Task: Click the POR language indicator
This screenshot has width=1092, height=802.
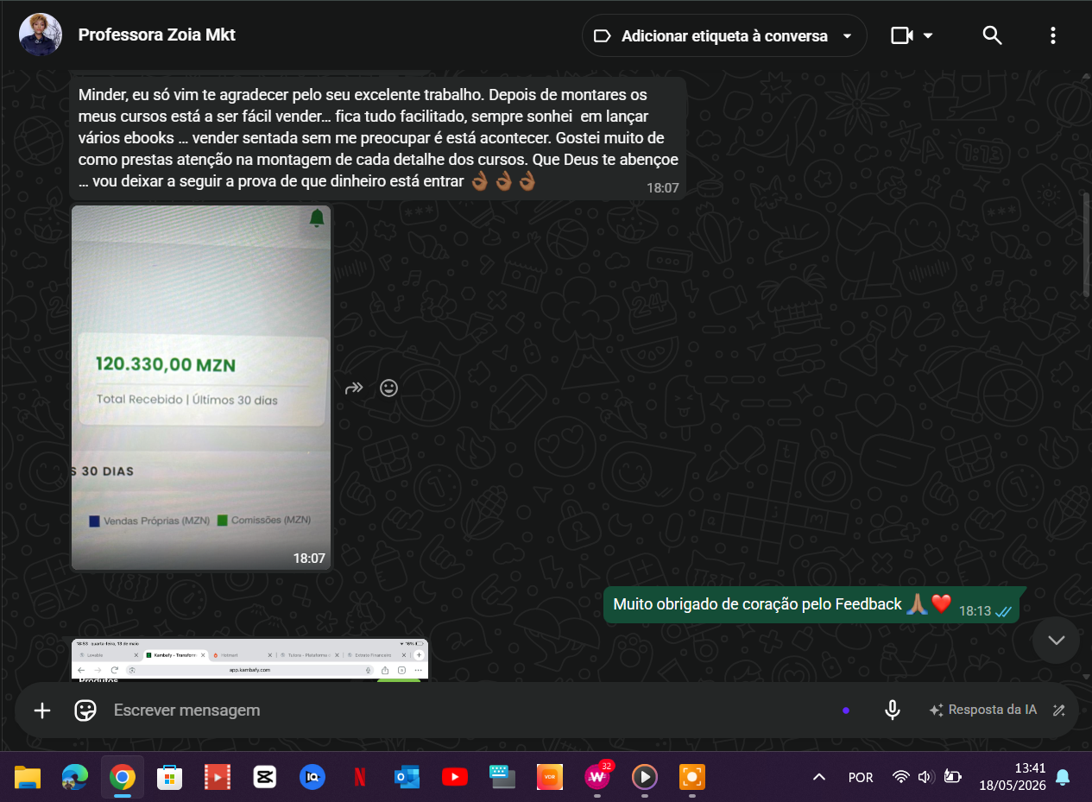Action: tap(861, 778)
